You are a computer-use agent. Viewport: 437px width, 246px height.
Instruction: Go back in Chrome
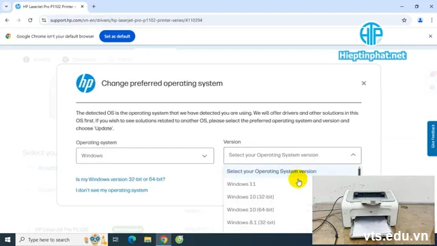click(7, 20)
